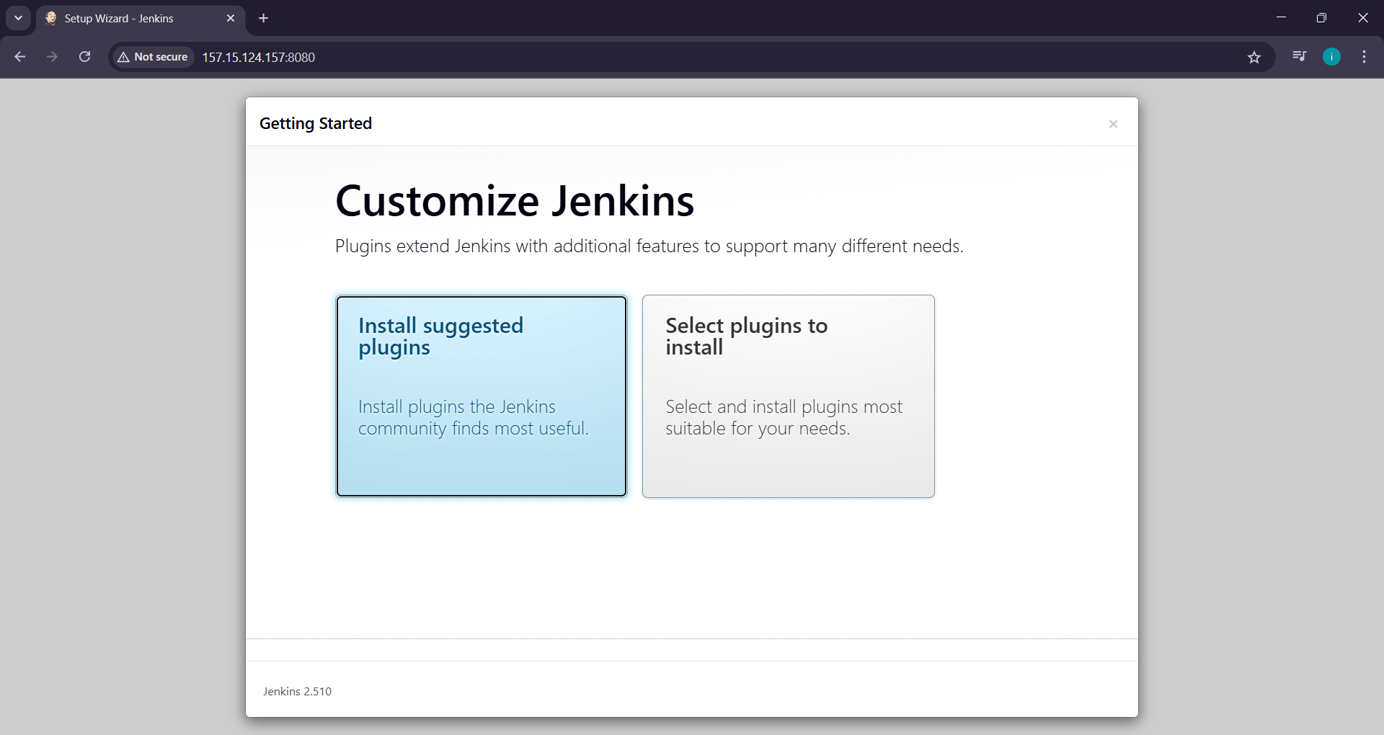Image resolution: width=1384 pixels, height=735 pixels.
Task: Choose the Select plugins to install option
Action: pyautogui.click(x=788, y=396)
